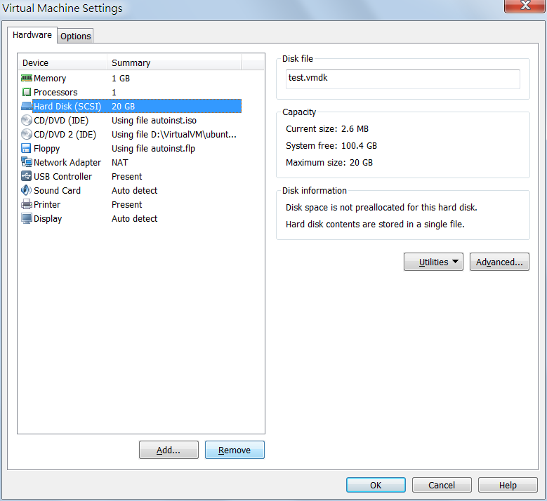
Task: Select the Display row label
Action: tap(48, 219)
